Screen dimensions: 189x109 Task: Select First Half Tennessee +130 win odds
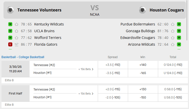143,89
